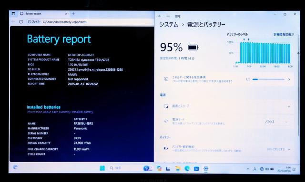Open the taskbar clock and date
The image size is (305, 182).
[x=284, y=169]
